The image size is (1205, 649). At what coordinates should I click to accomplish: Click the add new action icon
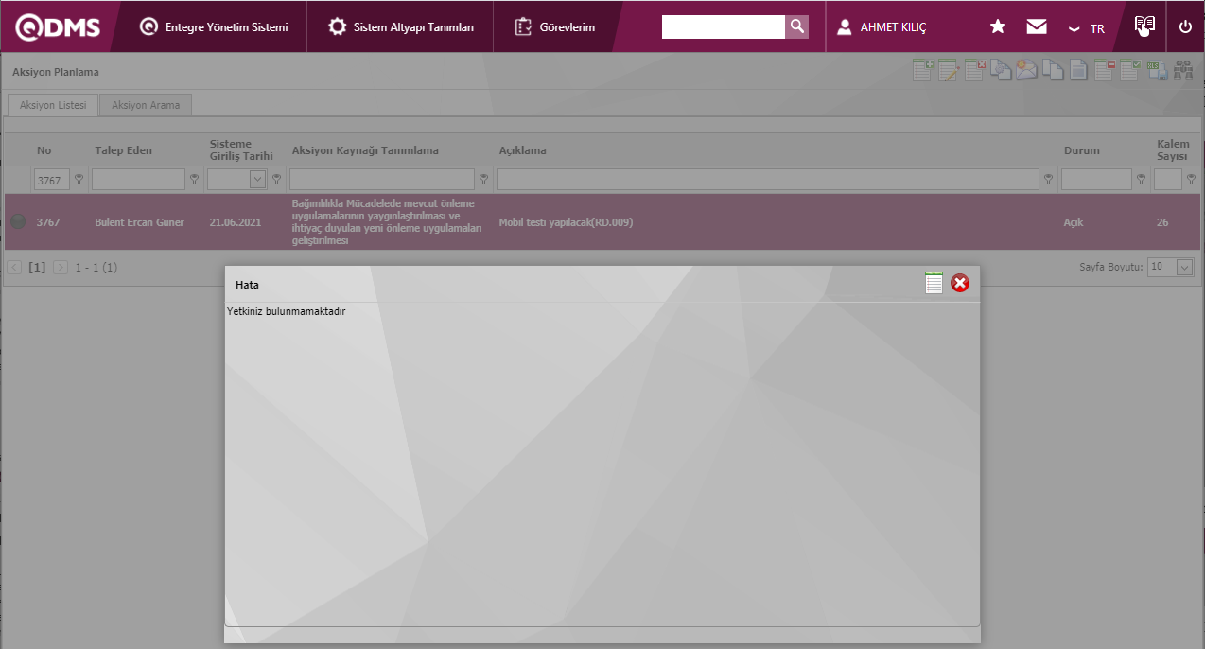pos(922,71)
